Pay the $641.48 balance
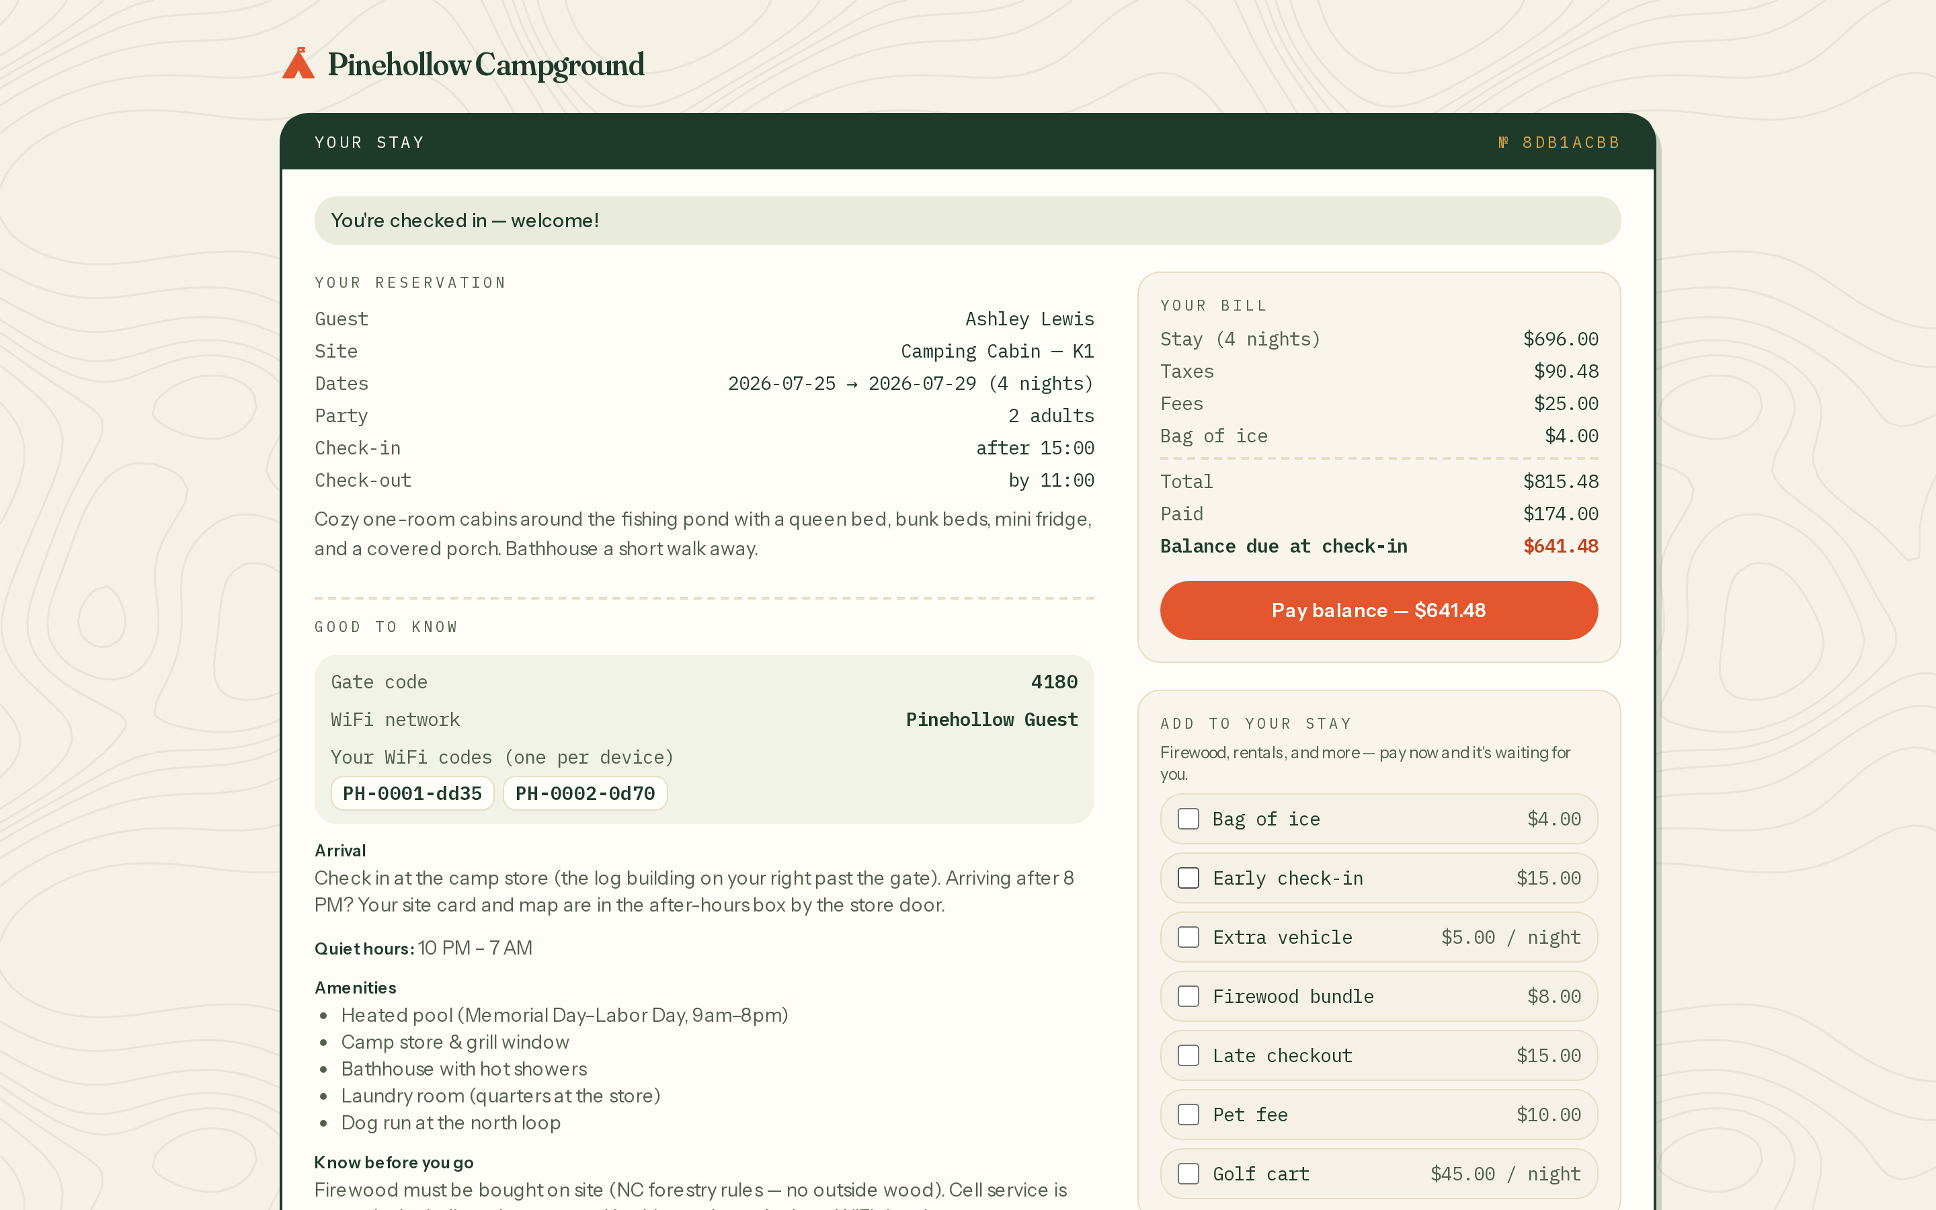Viewport: 1936px width, 1210px height. 1379,610
